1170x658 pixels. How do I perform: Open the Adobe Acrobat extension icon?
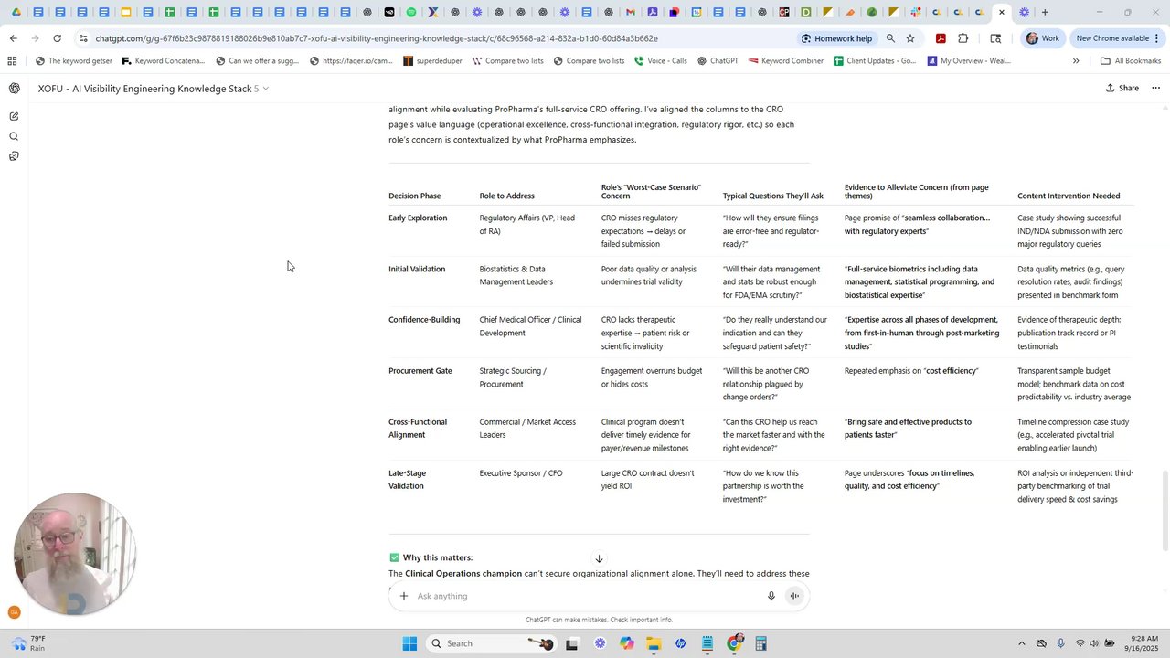[x=941, y=38]
